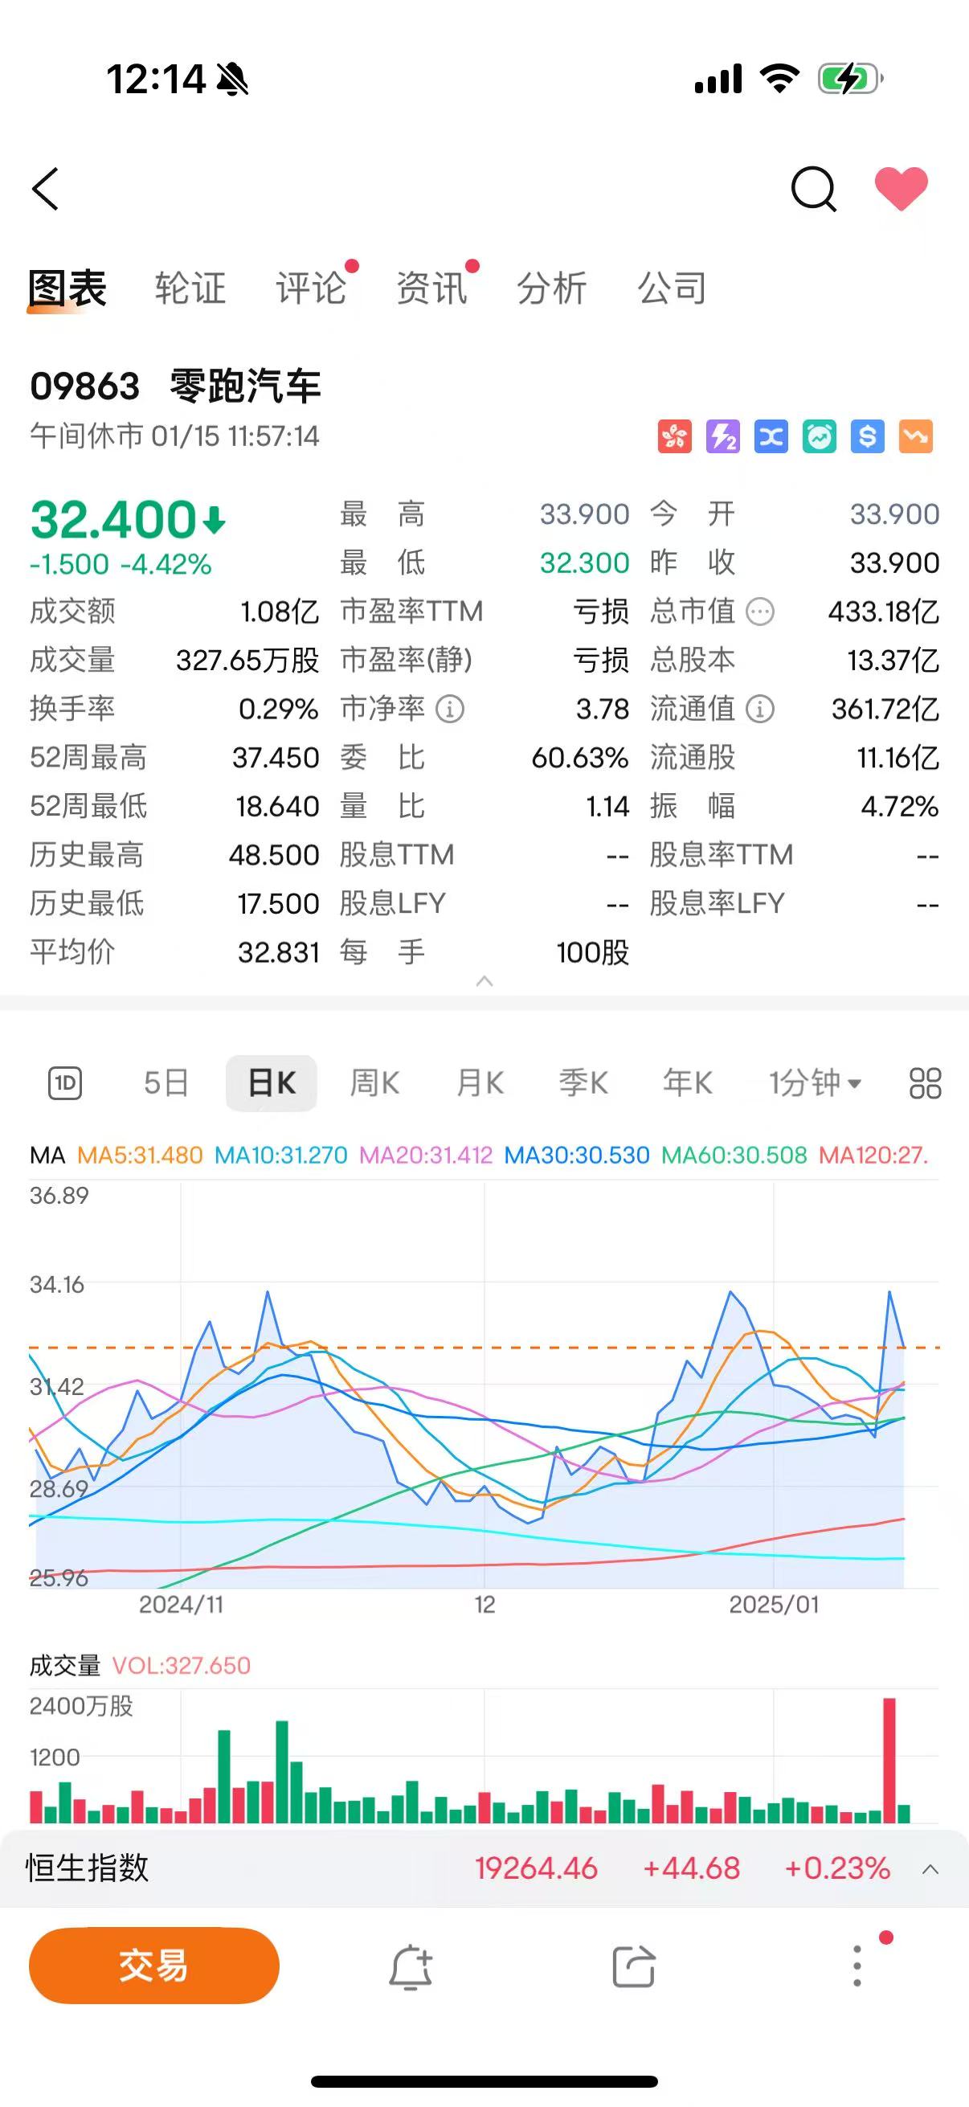Open the 公司 tab
Screen dimensions: 969x2107
click(x=673, y=288)
